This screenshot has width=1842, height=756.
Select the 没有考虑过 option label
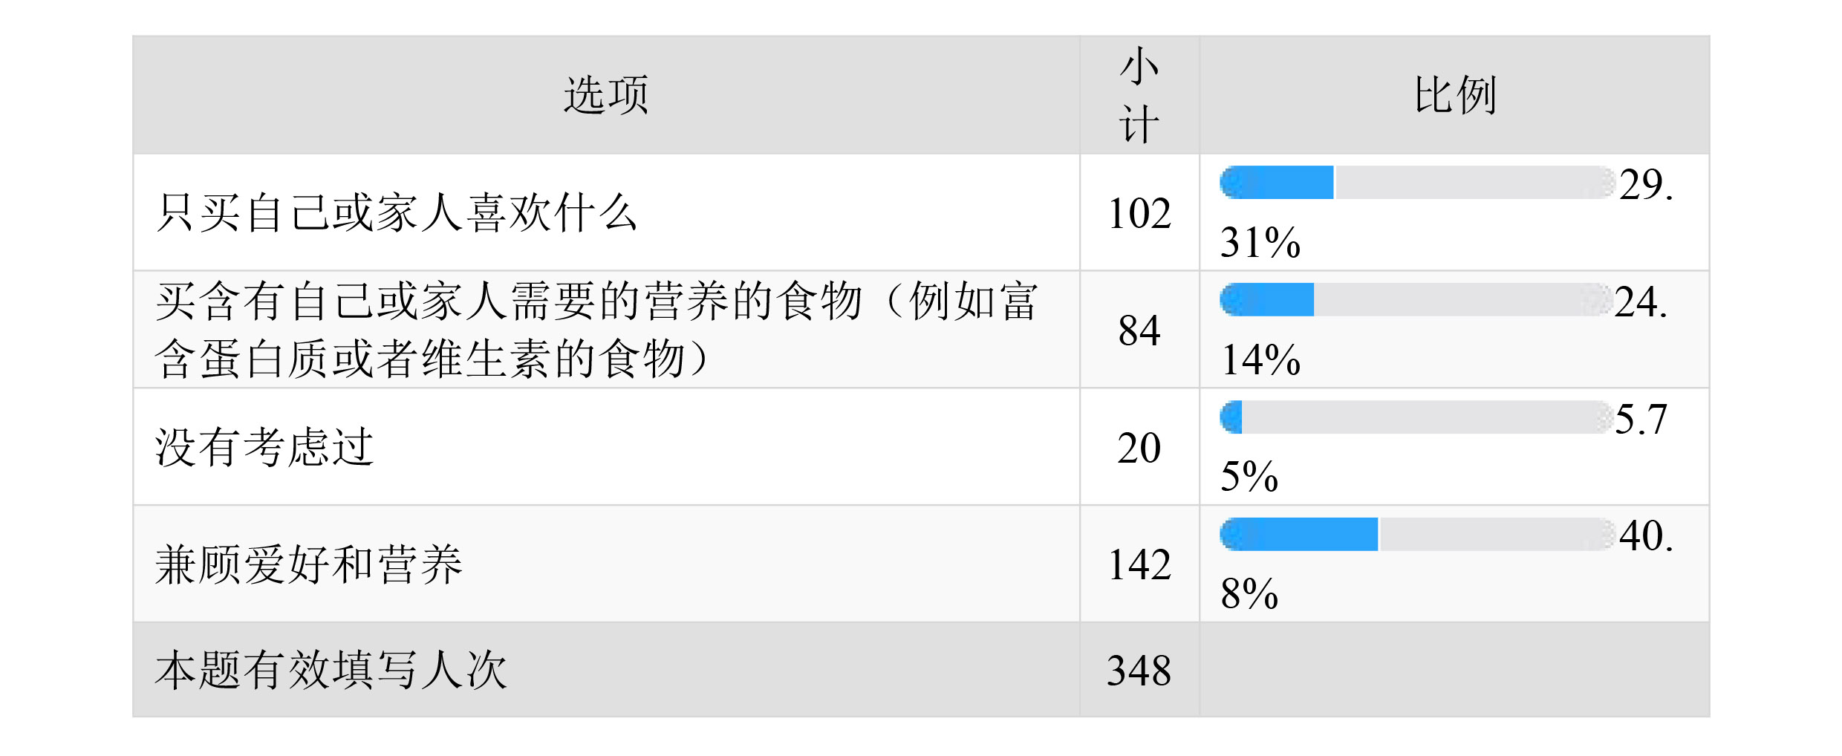[x=264, y=447]
